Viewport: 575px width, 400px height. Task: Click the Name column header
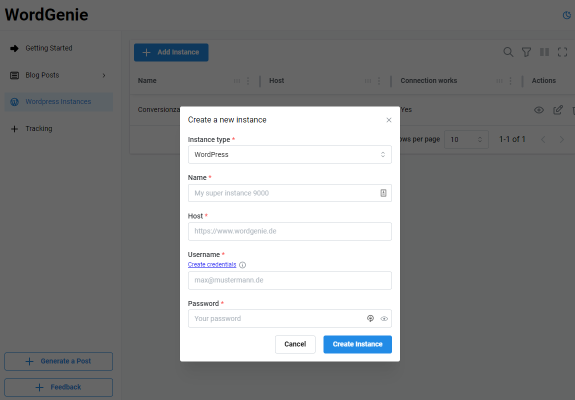[x=147, y=81]
